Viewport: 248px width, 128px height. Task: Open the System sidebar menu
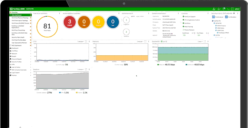pyautogui.click(x=21, y=56)
